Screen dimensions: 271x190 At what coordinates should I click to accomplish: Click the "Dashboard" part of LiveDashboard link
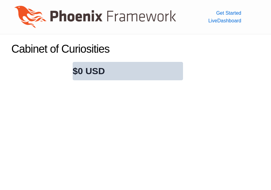click(229, 21)
